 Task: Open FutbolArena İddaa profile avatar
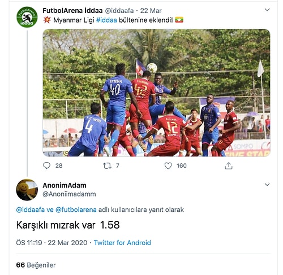point(27,17)
